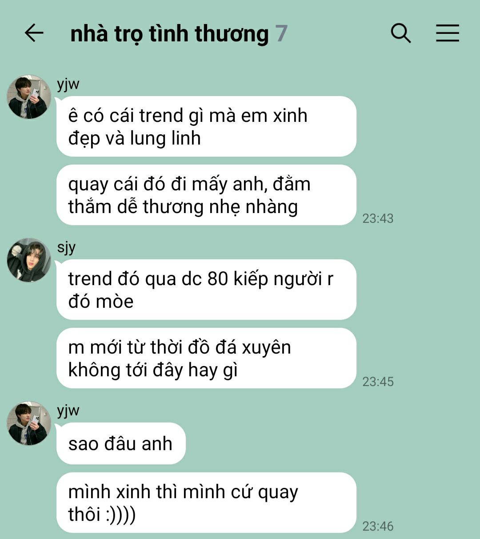Click the 23:45 timestamp
Viewport: 480px width, 539px height.
[x=378, y=382]
